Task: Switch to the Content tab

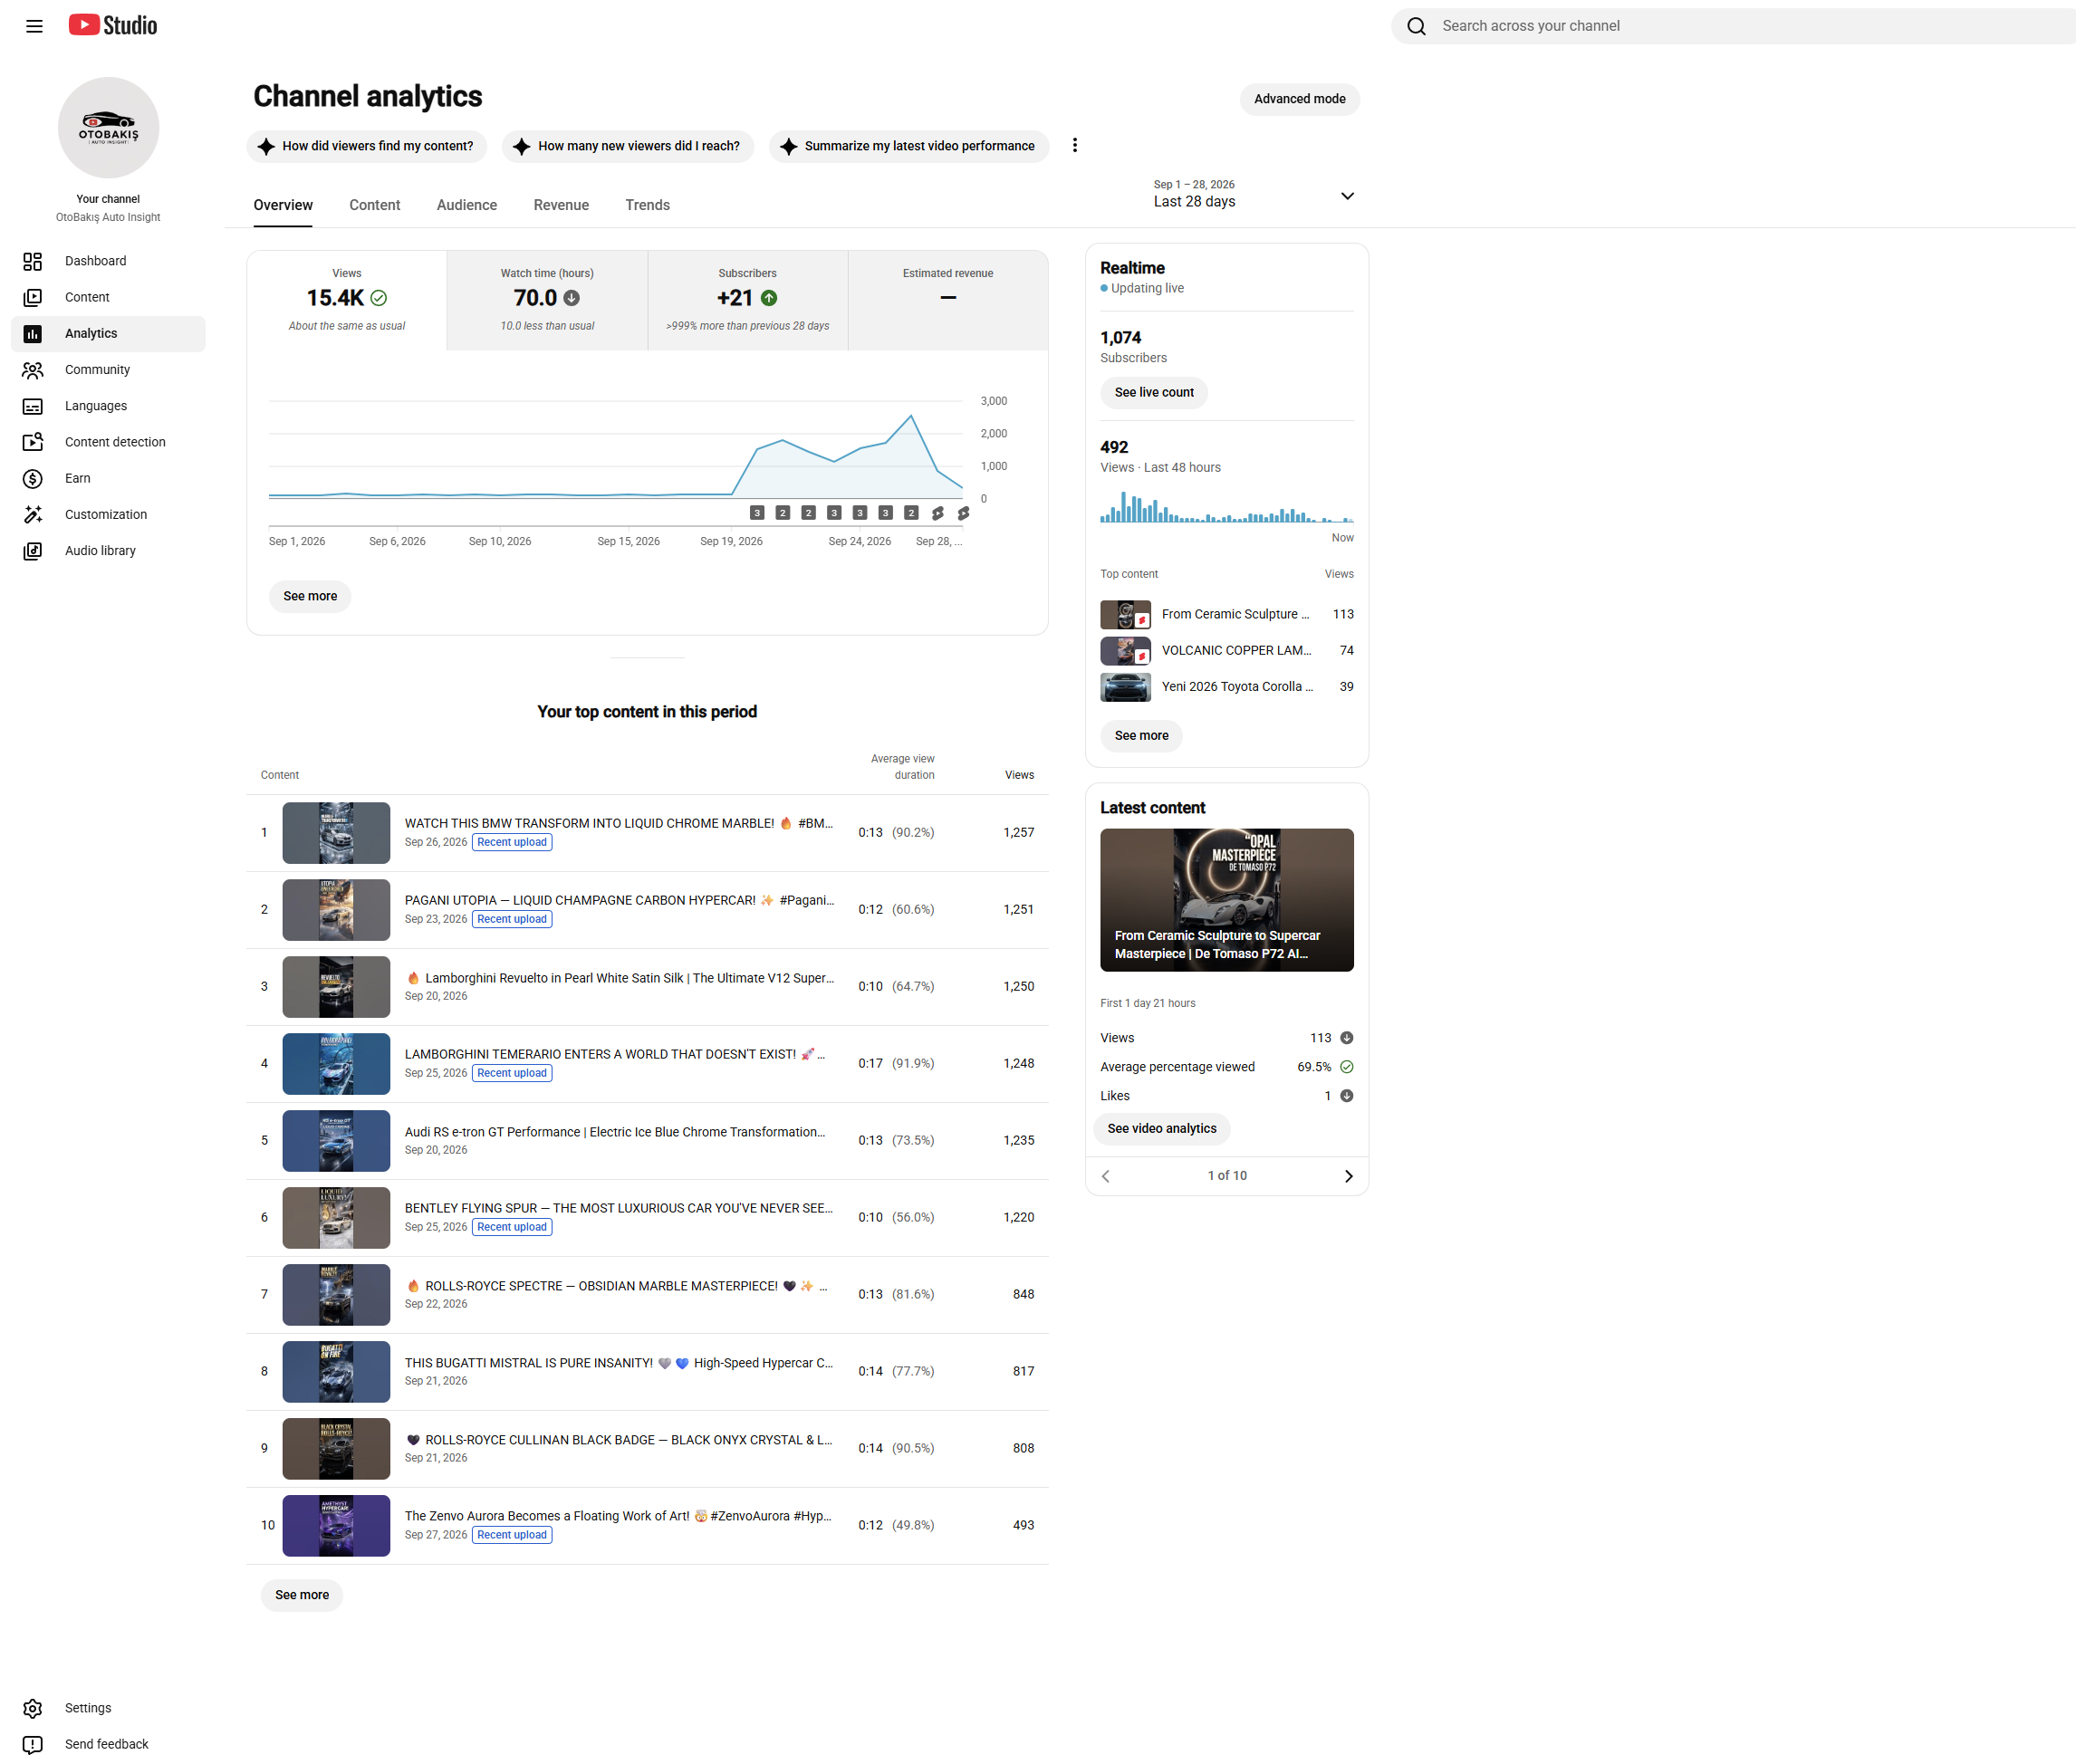Action: [x=374, y=205]
